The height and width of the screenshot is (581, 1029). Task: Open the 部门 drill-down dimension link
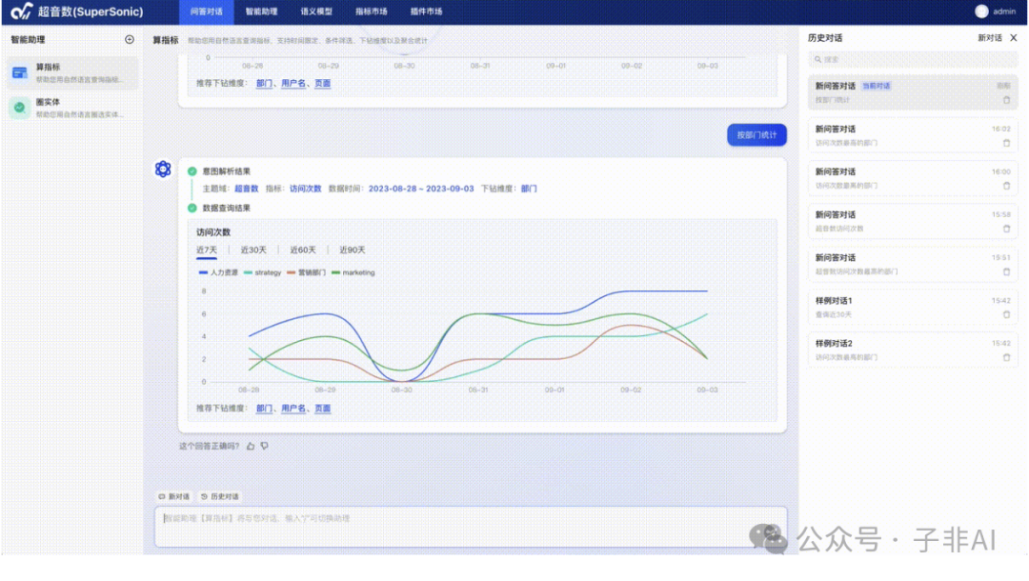[x=264, y=408]
